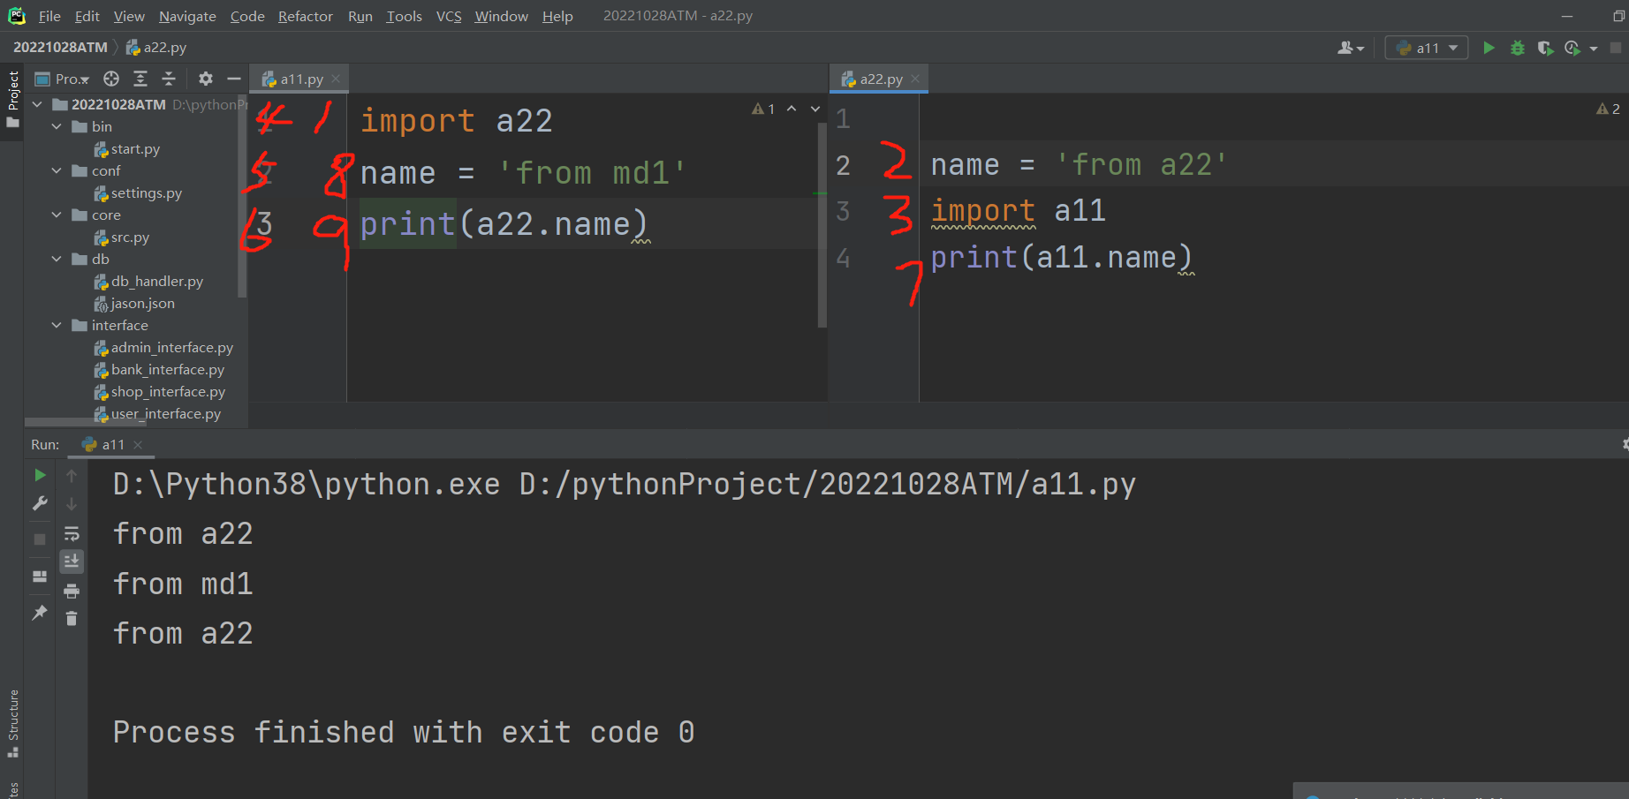The width and height of the screenshot is (1629, 799).
Task: Click the 20221028ATM breadcrumb
Action: [x=60, y=47]
